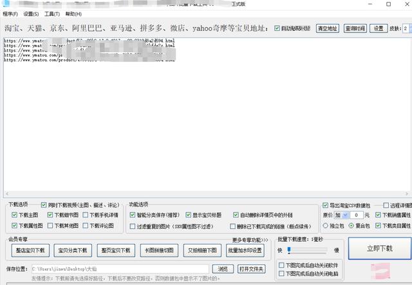Screen dimensions: 412x285
Task: Enable 删除已下载完成的链接 checkbox
Action: coord(232,226)
